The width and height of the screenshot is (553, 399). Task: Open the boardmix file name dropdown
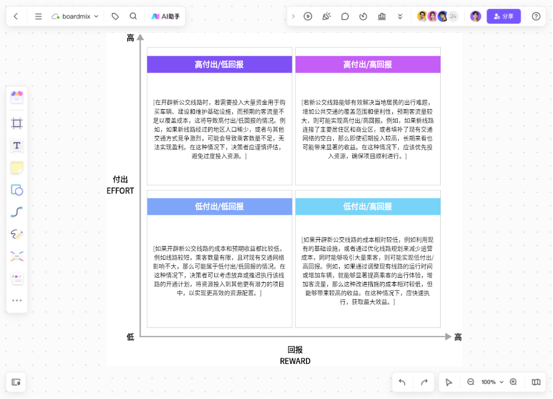click(75, 16)
